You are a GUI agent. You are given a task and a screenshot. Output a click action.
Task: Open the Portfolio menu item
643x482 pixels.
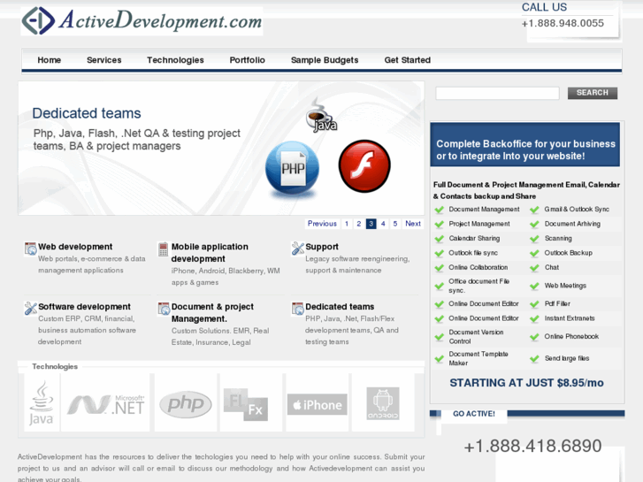click(x=248, y=60)
